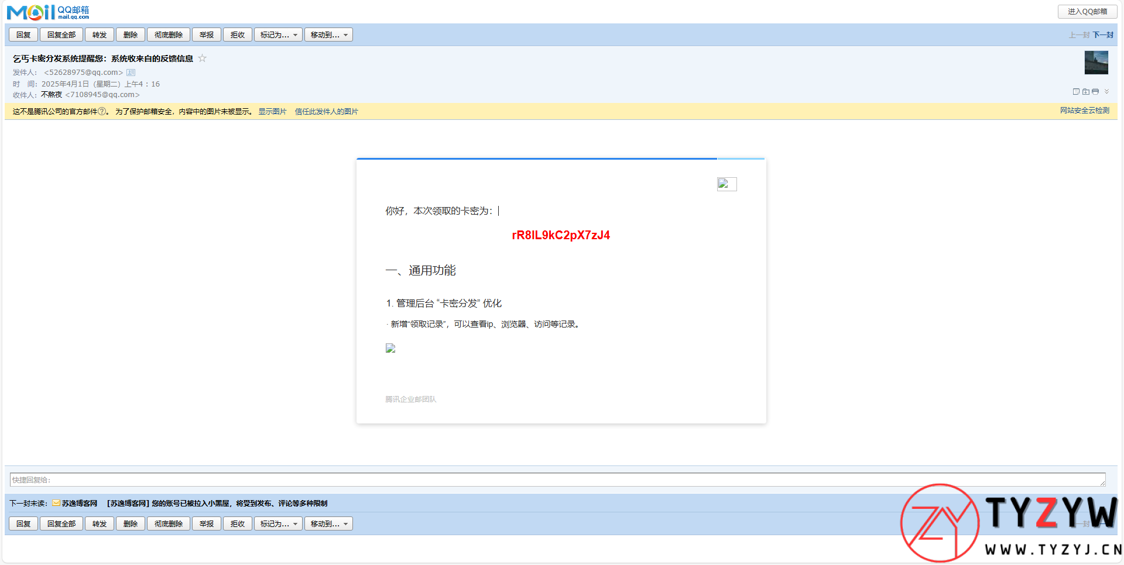Click broken image icon below the record text

pyautogui.click(x=390, y=348)
